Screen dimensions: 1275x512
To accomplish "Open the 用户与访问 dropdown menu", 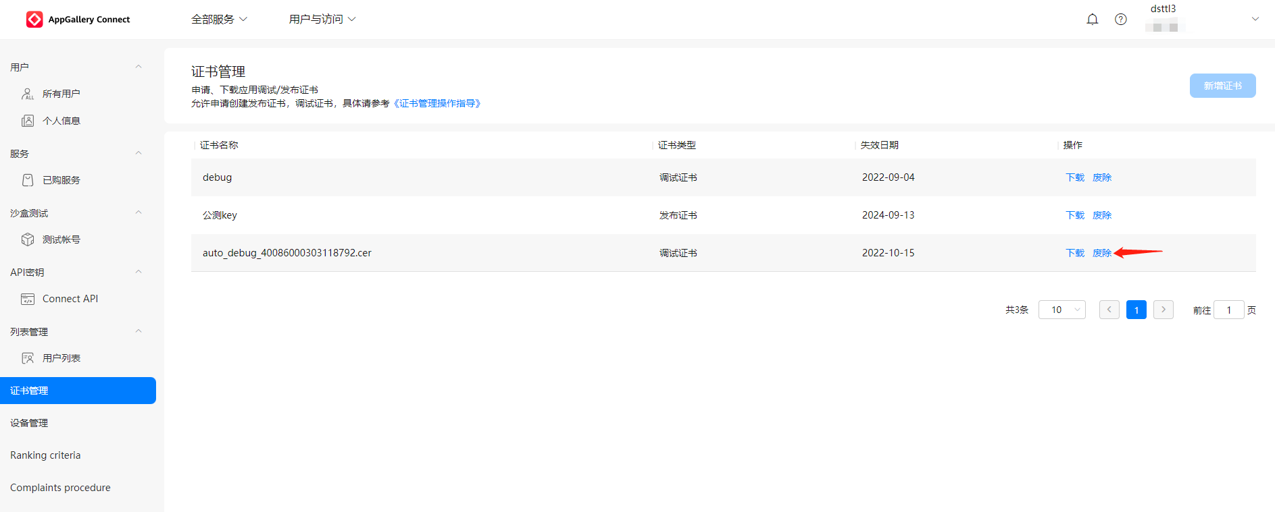I will [x=322, y=20].
